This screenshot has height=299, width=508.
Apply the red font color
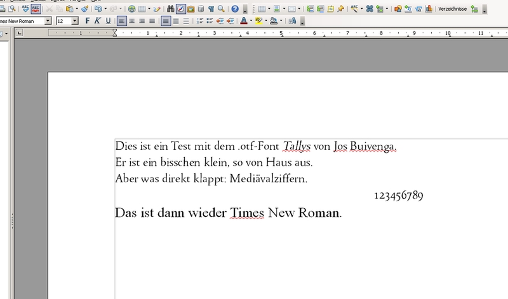244,21
